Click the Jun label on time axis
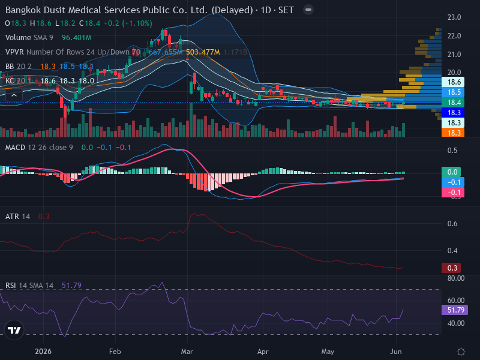This screenshot has height=360, width=480. [396, 352]
